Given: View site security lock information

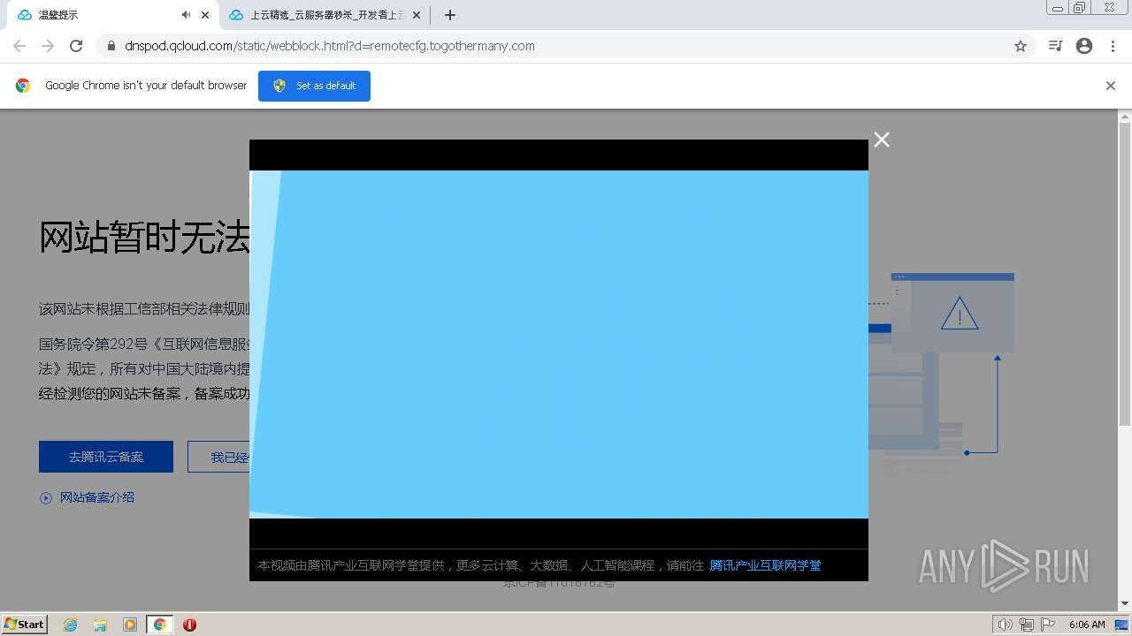Looking at the screenshot, I should tap(111, 46).
